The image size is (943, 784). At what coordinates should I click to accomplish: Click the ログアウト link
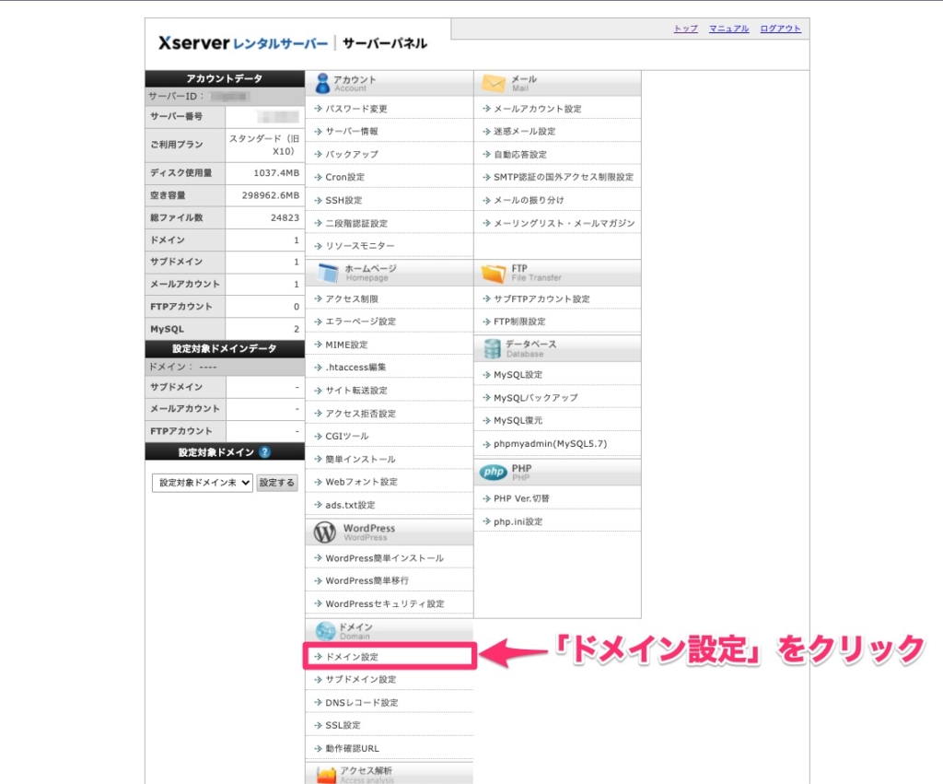point(780,29)
